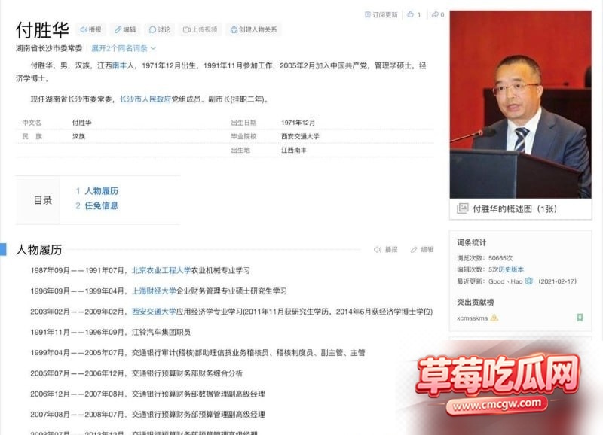Open the 北京农业工程大学 link

click(161, 271)
